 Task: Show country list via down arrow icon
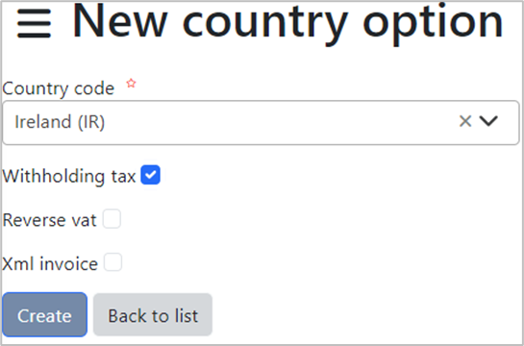[x=488, y=121]
